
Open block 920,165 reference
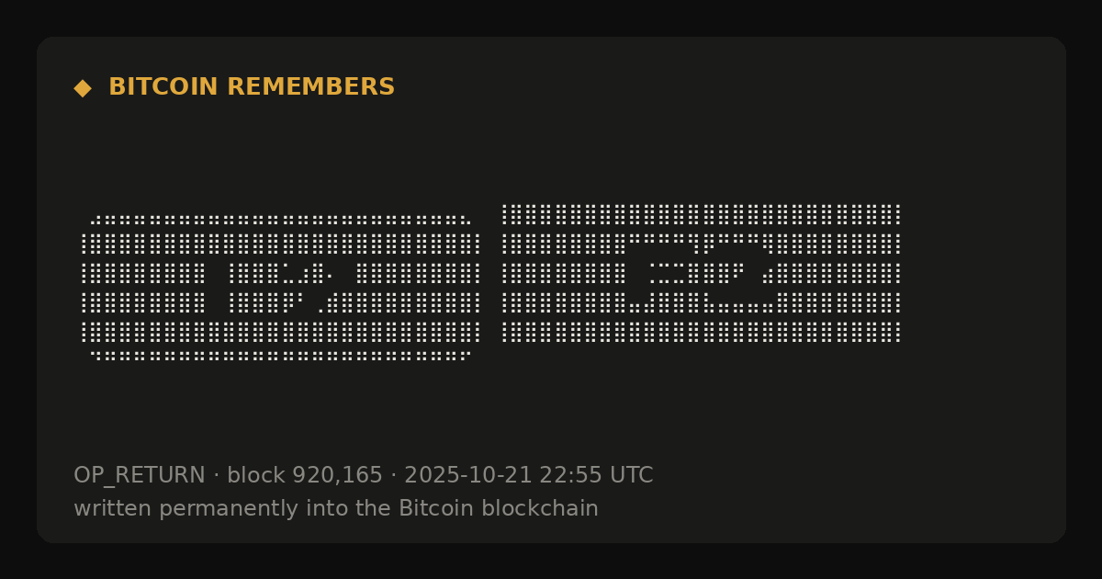[x=305, y=476]
